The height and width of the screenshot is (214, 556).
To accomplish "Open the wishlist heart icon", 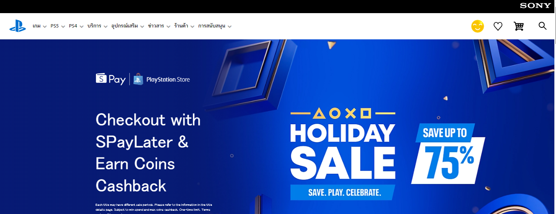I will [x=498, y=26].
